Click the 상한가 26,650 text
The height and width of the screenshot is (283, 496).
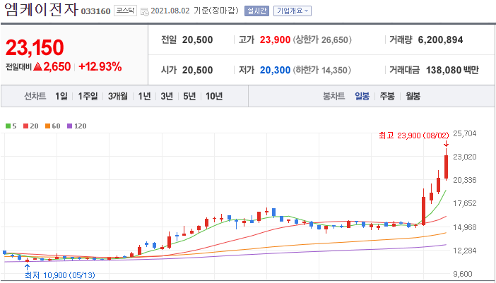[322, 40]
